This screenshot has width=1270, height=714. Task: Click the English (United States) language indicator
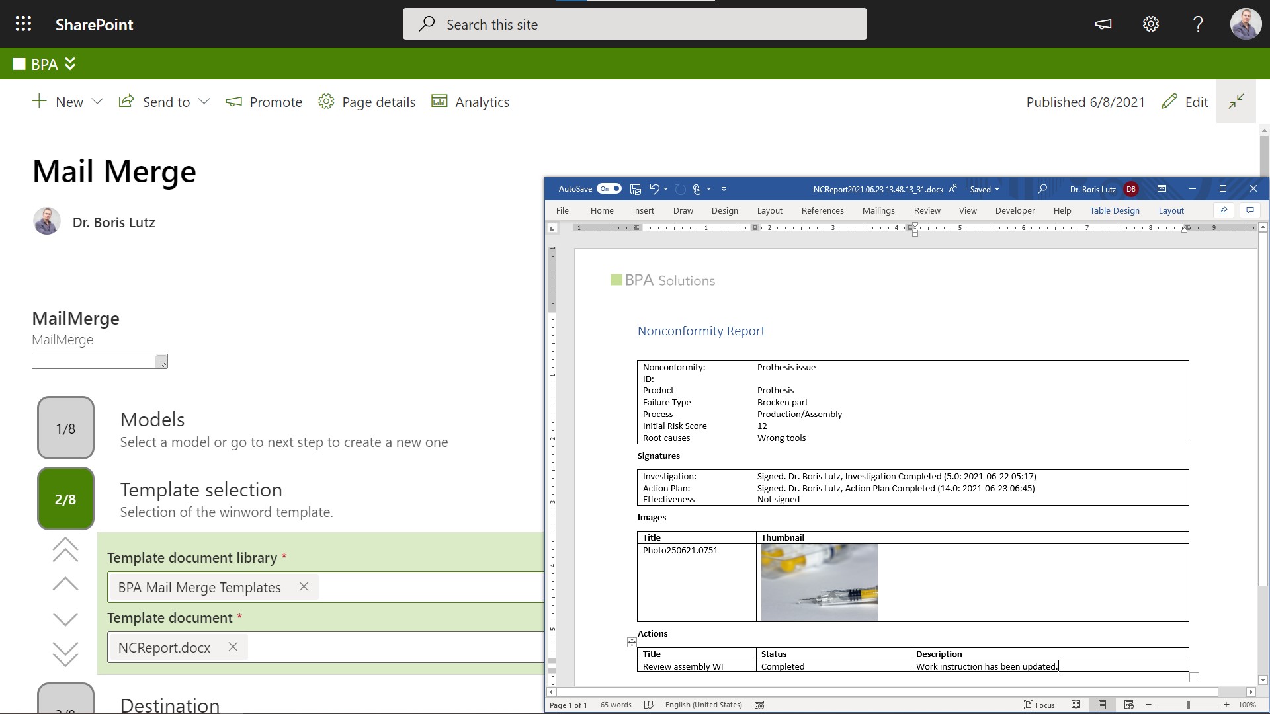coord(703,705)
